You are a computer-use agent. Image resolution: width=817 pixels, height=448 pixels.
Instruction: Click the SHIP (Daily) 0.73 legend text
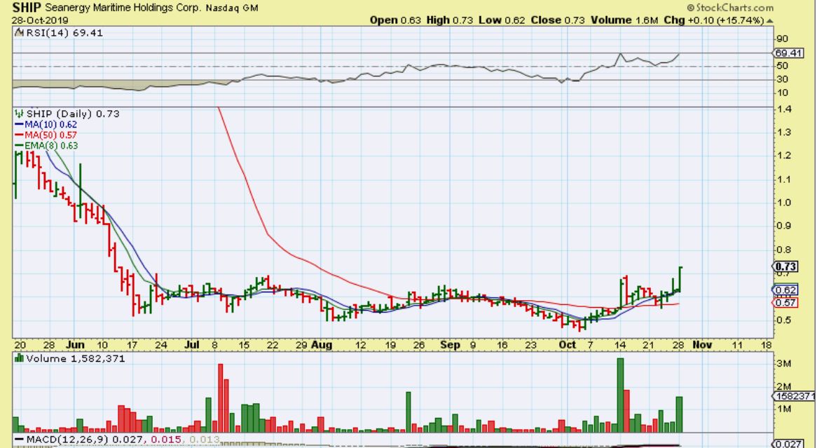pyautogui.click(x=73, y=114)
